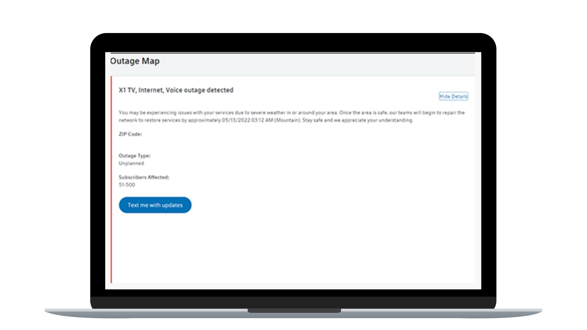
Task: Click the 'Outage Type:' label
Action: pos(135,156)
